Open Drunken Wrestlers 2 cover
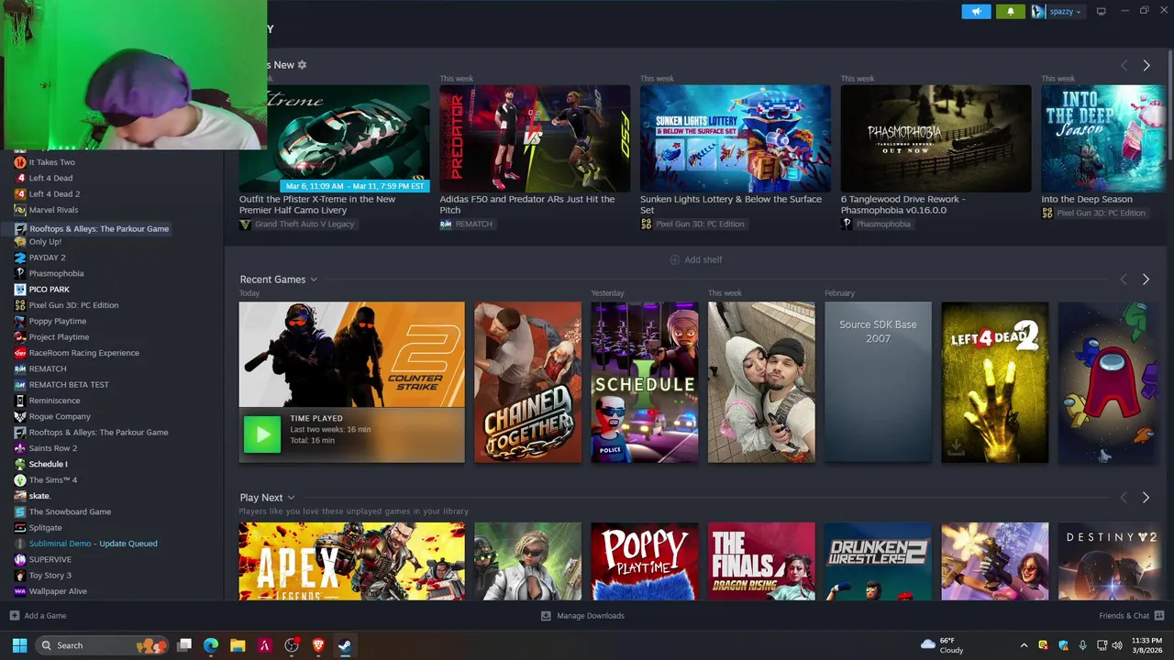 (878, 561)
